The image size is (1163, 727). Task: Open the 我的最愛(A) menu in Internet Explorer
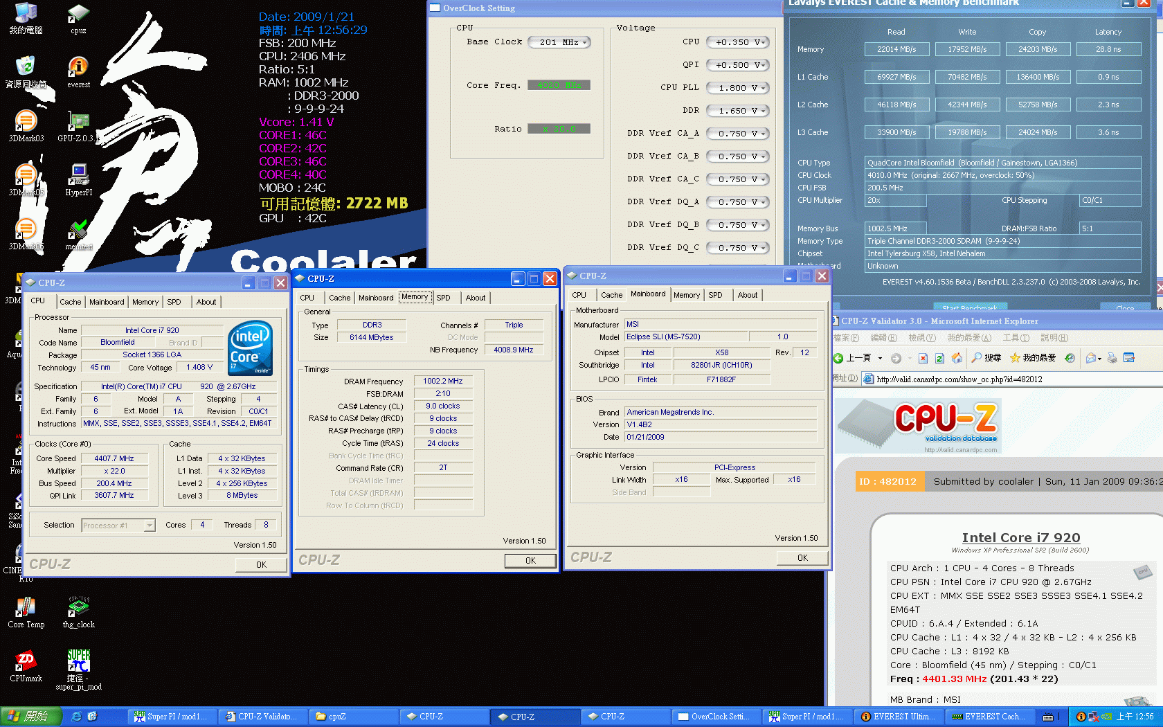coord(969,338)
